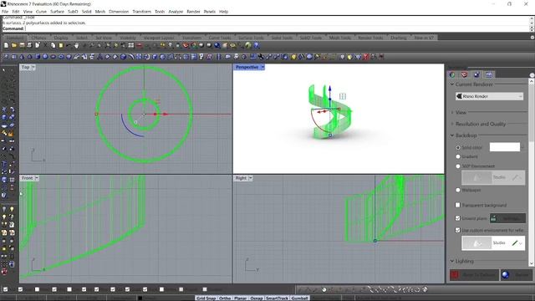535x301 pixels.
Task: Select the 360° Environment radio button
Action: (x=458, y=166)
